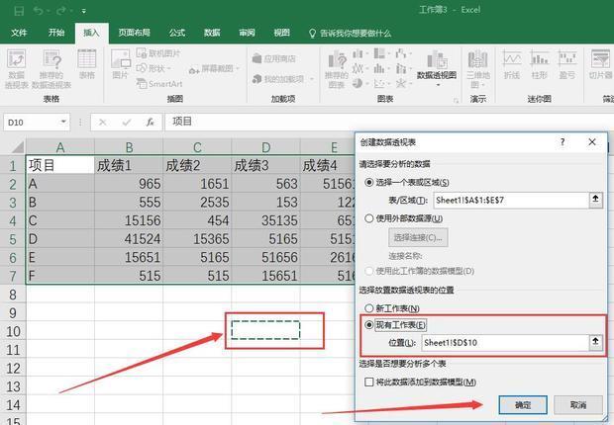Click the dialog help question mark
The width and height of the screenshot is (614, 425).
pyautogui.click(x=563, y=142)
